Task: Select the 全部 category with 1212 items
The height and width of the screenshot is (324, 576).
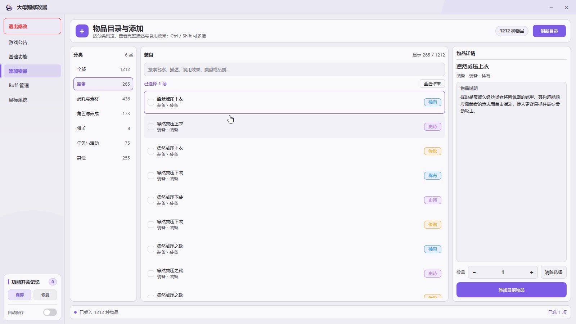Action: (x=103, y=69)
